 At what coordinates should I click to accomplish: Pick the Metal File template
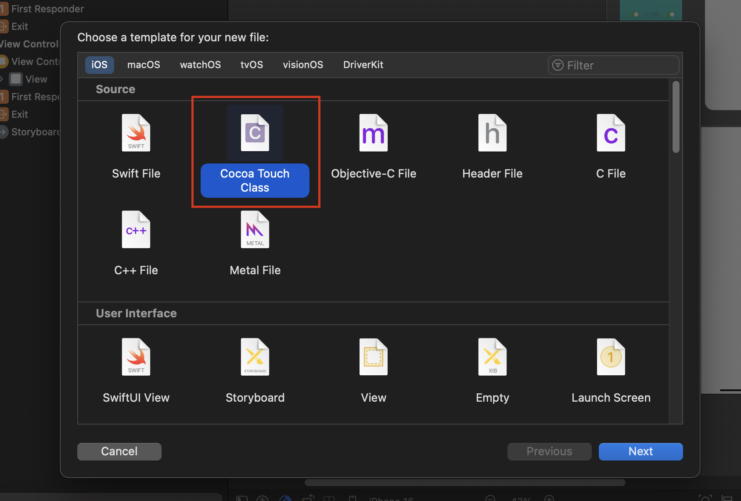[x=255, y=243]
